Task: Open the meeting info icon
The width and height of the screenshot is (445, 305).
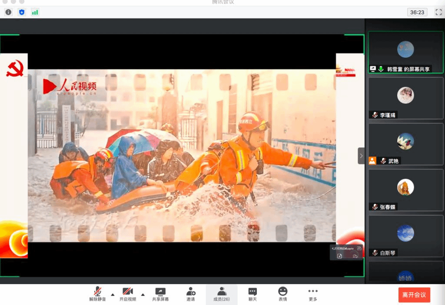Action: (8, 12)
